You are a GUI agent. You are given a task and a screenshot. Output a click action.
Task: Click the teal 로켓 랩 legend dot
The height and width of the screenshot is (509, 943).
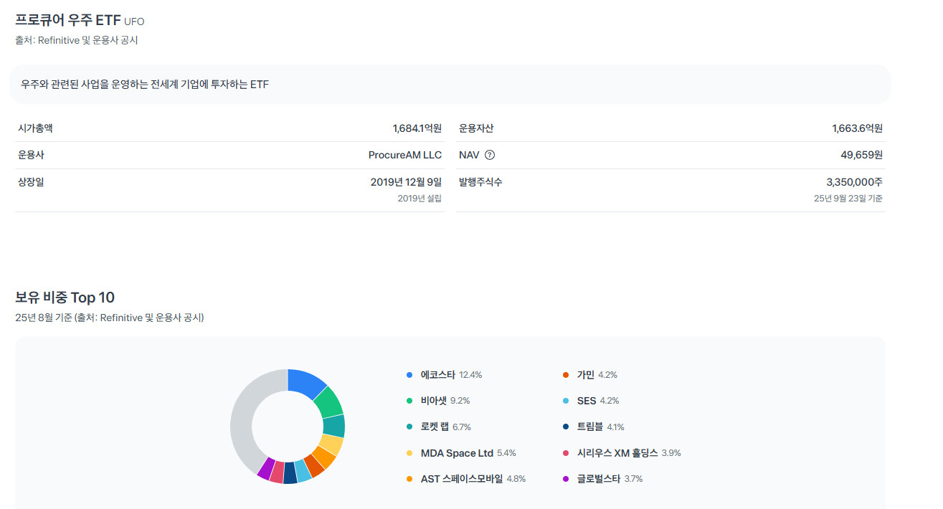click(x=409, y=427)
